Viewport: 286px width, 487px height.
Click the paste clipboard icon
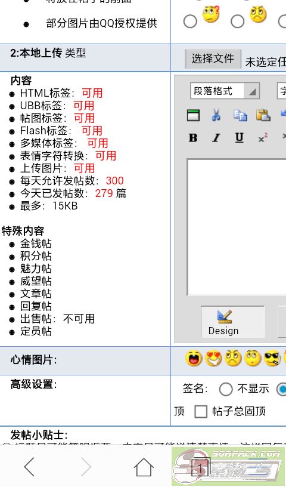pos(263,116)
